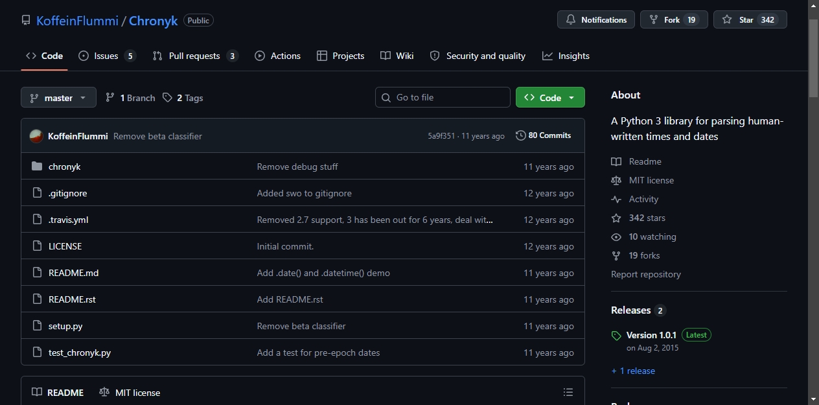Switch to the Issues tab

pos(107,56)
